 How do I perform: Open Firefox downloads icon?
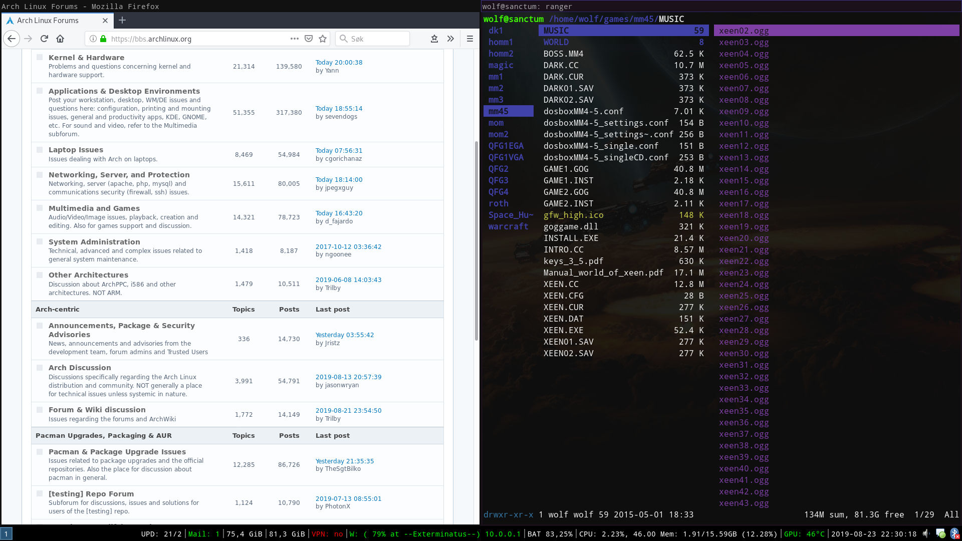pyautogui.click(x=434, y=39)
